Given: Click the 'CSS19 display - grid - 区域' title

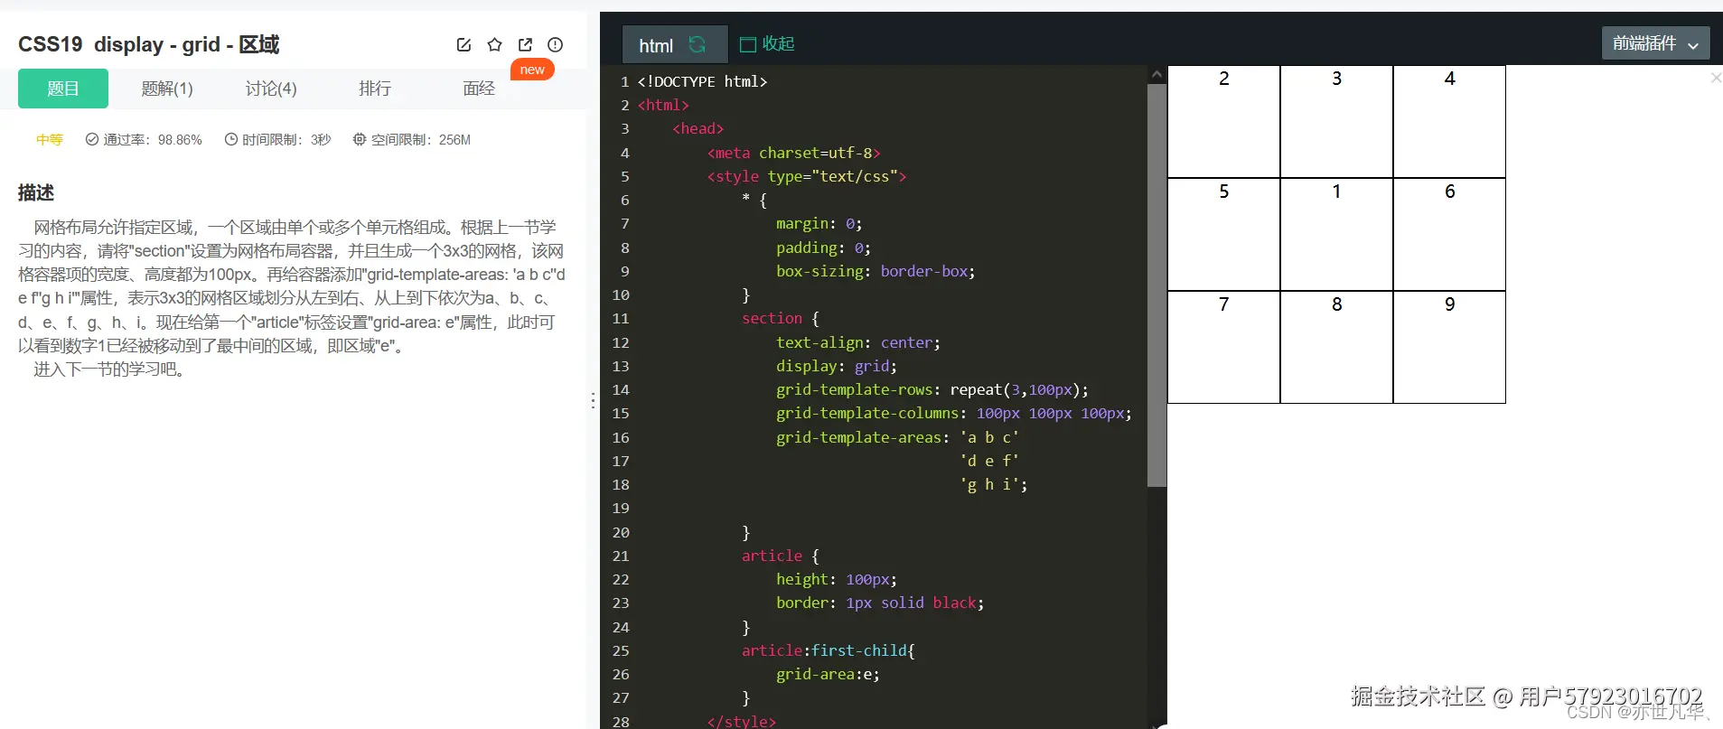Looking at the screenshot, I should (x=149, y=44).
